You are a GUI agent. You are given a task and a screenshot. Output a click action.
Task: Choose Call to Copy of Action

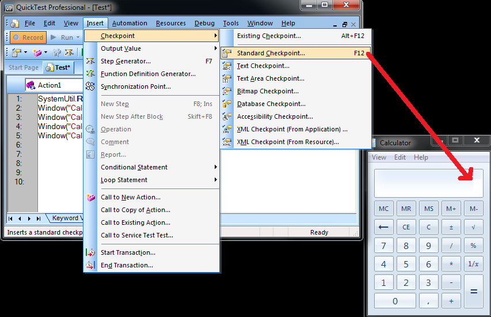(x=152, y=210)
